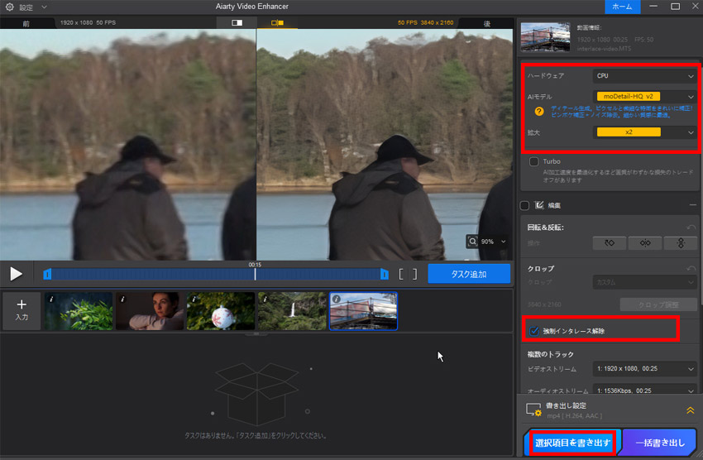Click the vertical flip icon
This screenshot has width=703, height=460.
click(x=681, y=243)
